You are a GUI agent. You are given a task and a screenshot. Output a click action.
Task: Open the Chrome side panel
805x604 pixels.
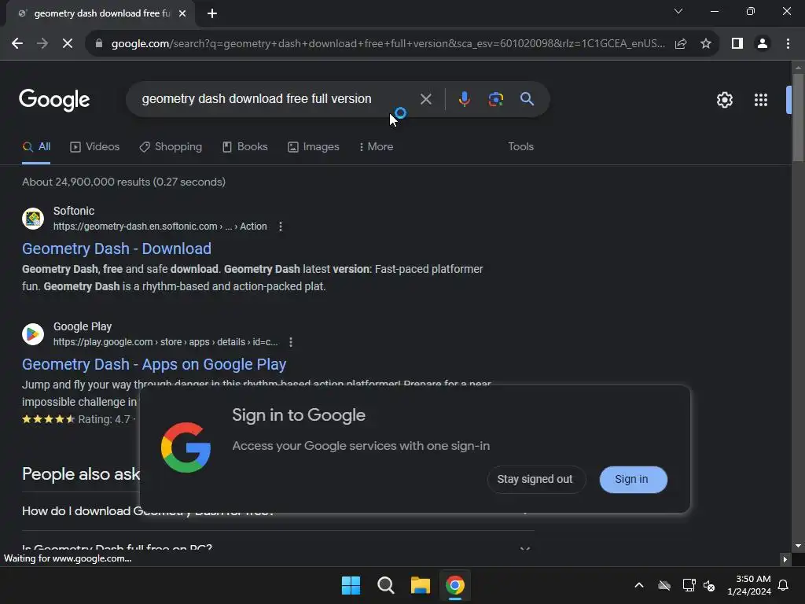coord(737,44)
